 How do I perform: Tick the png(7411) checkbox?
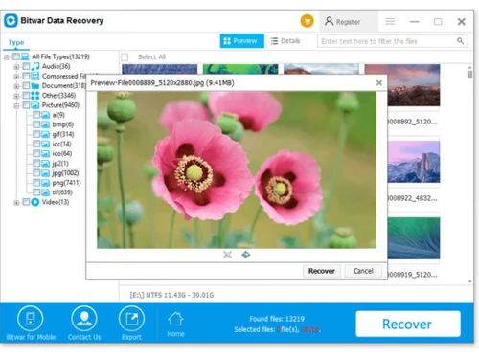[36, 183]
